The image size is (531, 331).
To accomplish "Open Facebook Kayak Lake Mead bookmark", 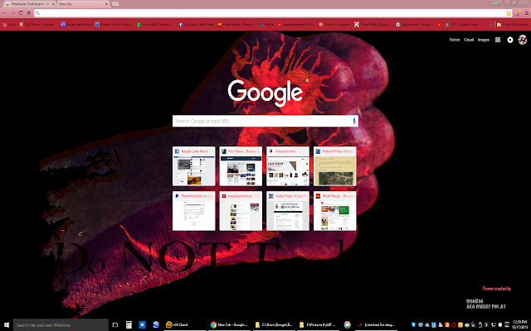I will (x=197, y=24).
